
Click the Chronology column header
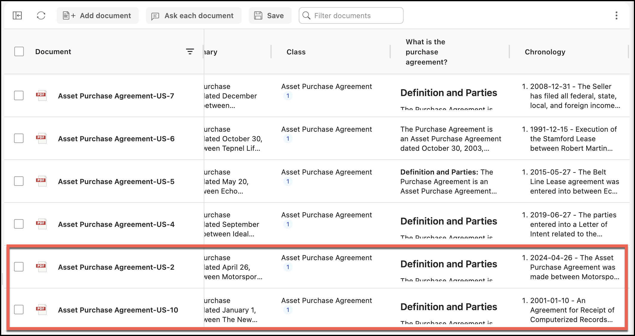(x=545, y=52)
